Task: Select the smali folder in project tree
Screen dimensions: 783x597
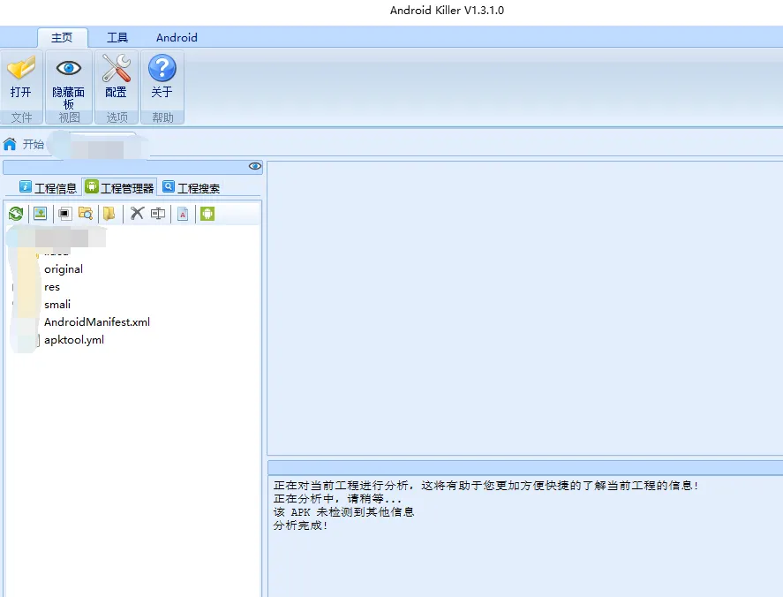Action: 56,305
